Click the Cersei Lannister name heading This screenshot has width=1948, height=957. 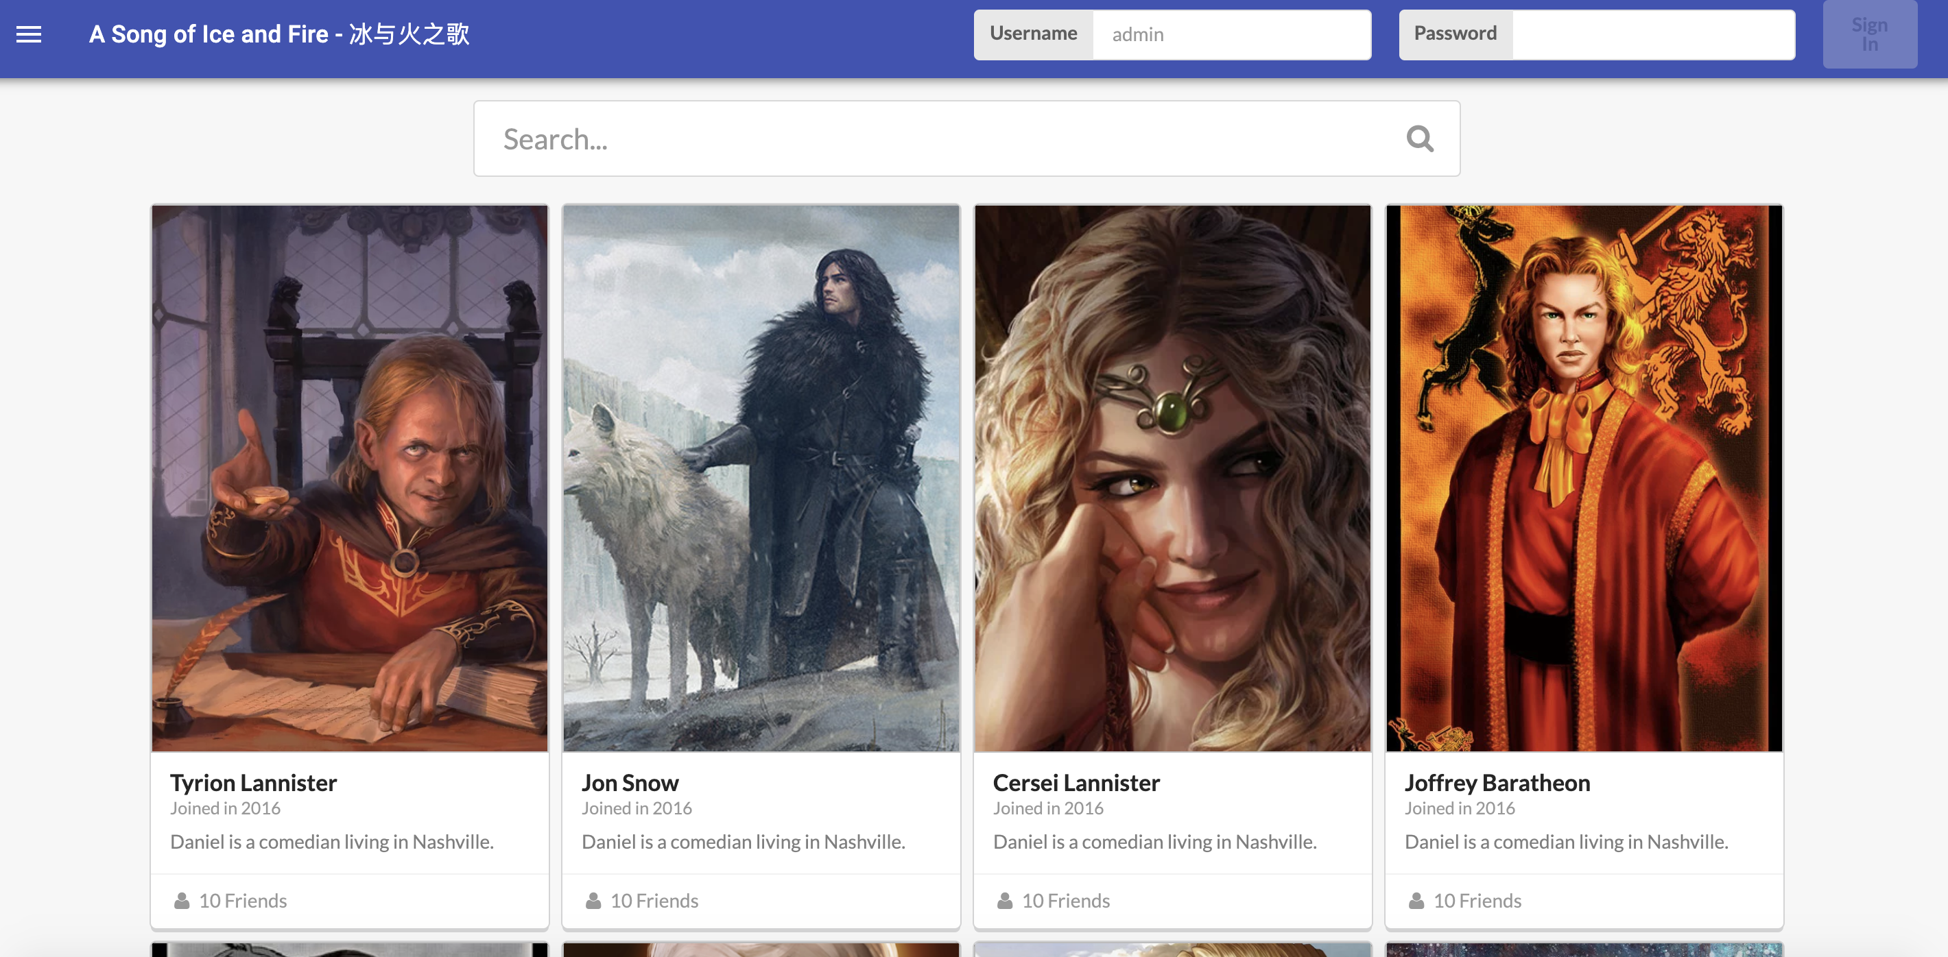1076,782
